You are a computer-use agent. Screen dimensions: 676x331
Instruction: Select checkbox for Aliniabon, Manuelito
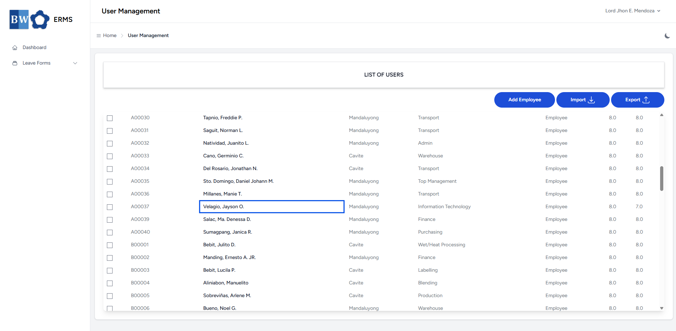pyautogui.click(x=110, y=283)
